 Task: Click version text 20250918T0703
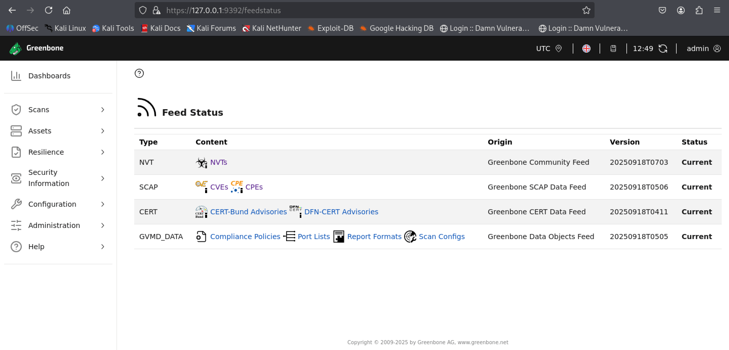(x=639, y=162)
